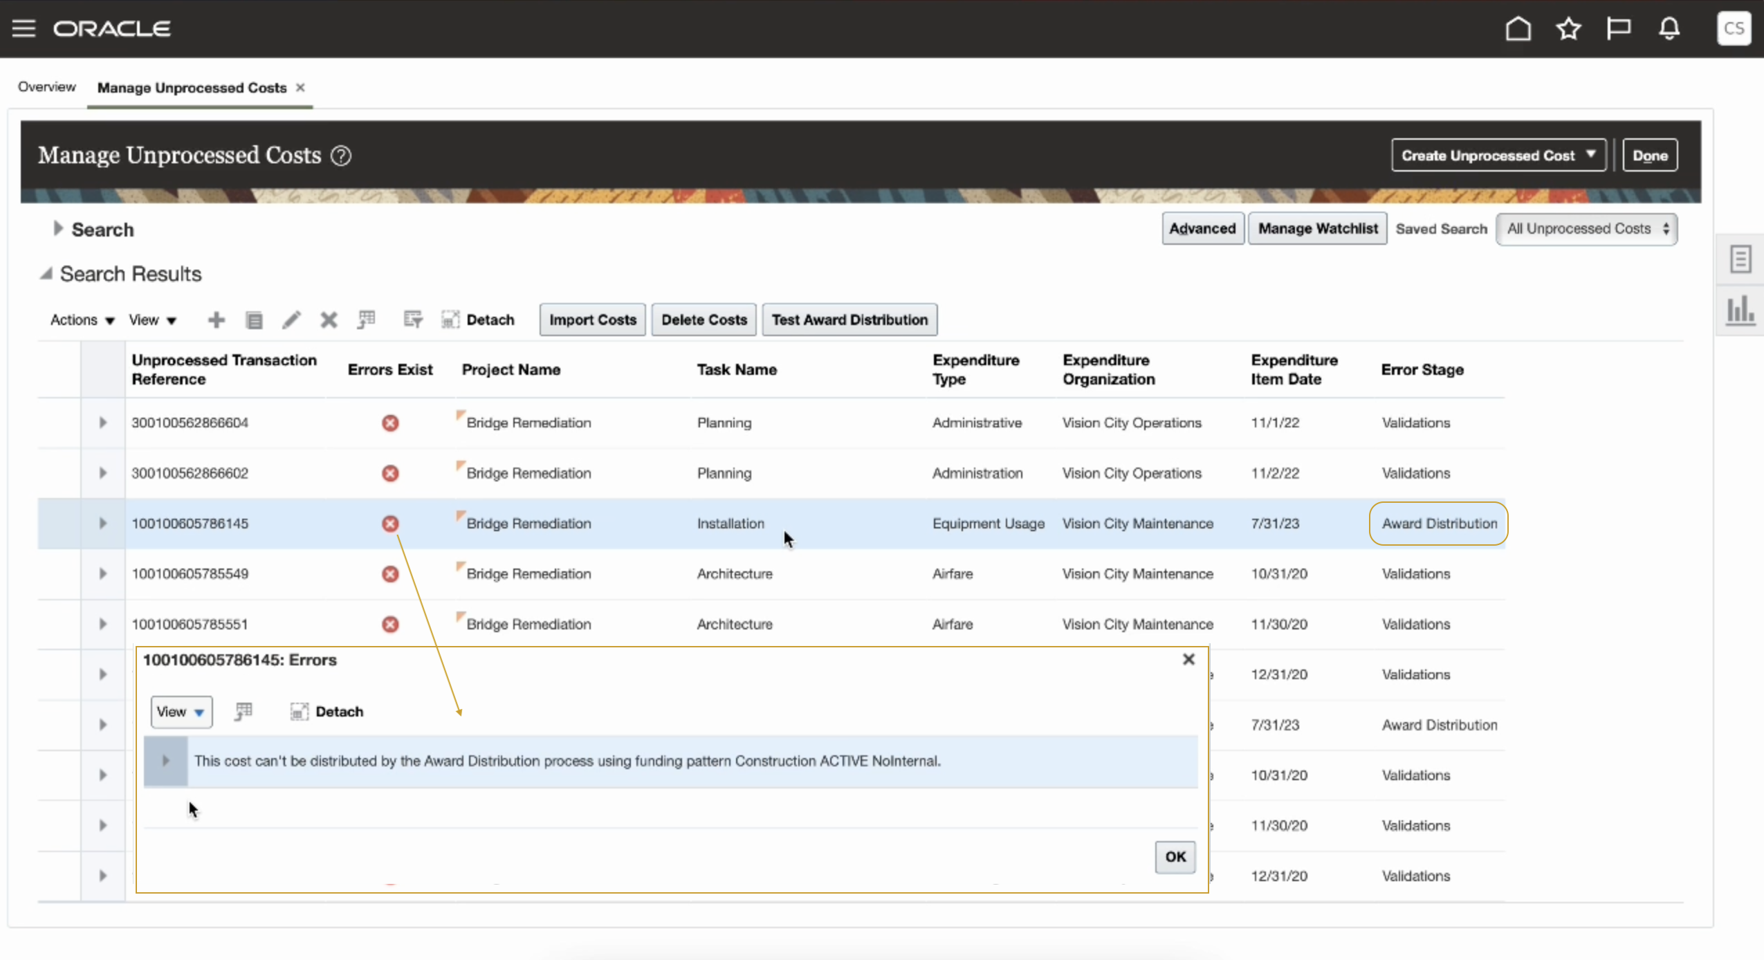
Task: Expand row 300100562866604 details
Action: click(103, 423)
